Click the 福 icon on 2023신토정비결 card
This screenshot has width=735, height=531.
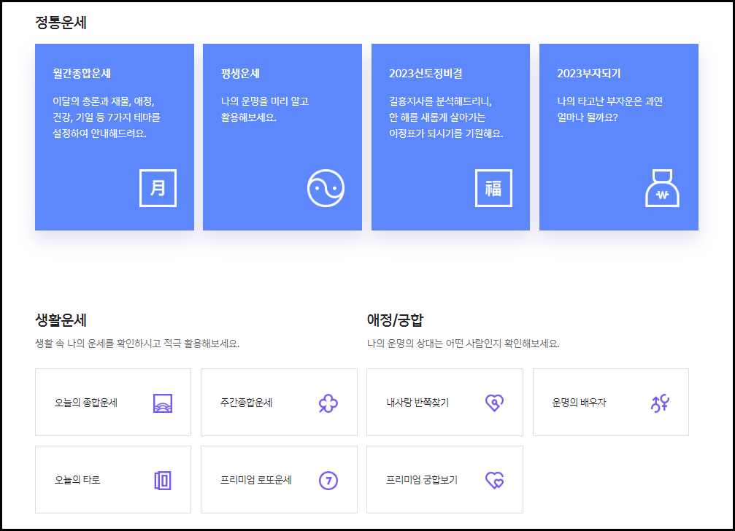click(x=493, y=187)
